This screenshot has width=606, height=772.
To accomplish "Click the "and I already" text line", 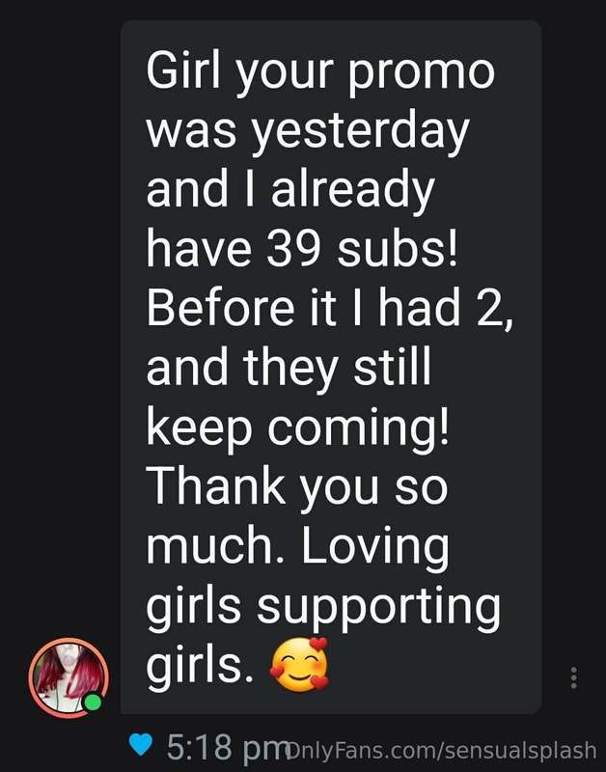I will click(290, 190).
